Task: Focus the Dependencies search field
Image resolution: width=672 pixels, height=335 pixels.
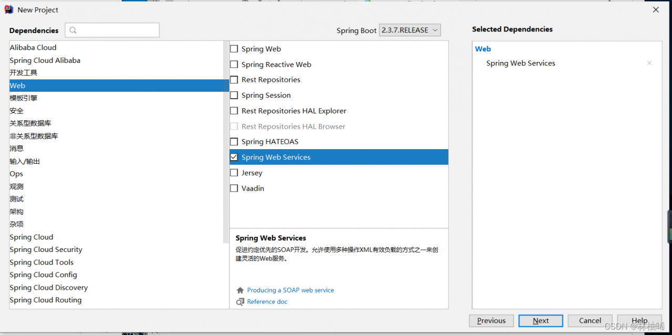Action: (112, 30)
